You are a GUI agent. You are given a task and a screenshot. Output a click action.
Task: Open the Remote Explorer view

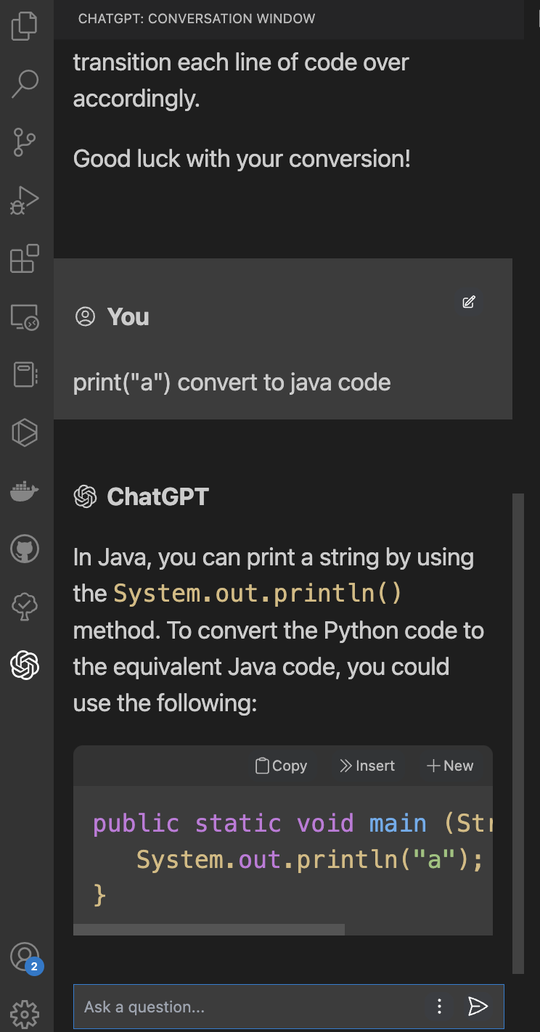tap(25, 317)
